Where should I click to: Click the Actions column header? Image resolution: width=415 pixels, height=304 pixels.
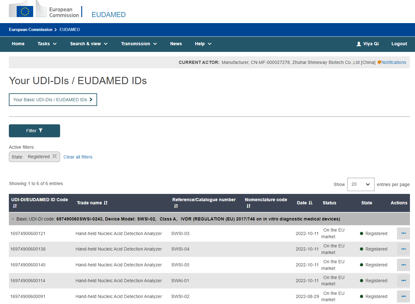[399, 203]
